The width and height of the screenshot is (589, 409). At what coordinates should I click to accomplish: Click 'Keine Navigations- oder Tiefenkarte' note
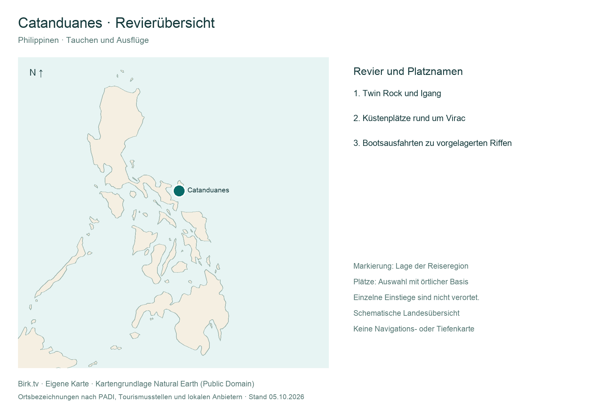click(x=414, y=329)
